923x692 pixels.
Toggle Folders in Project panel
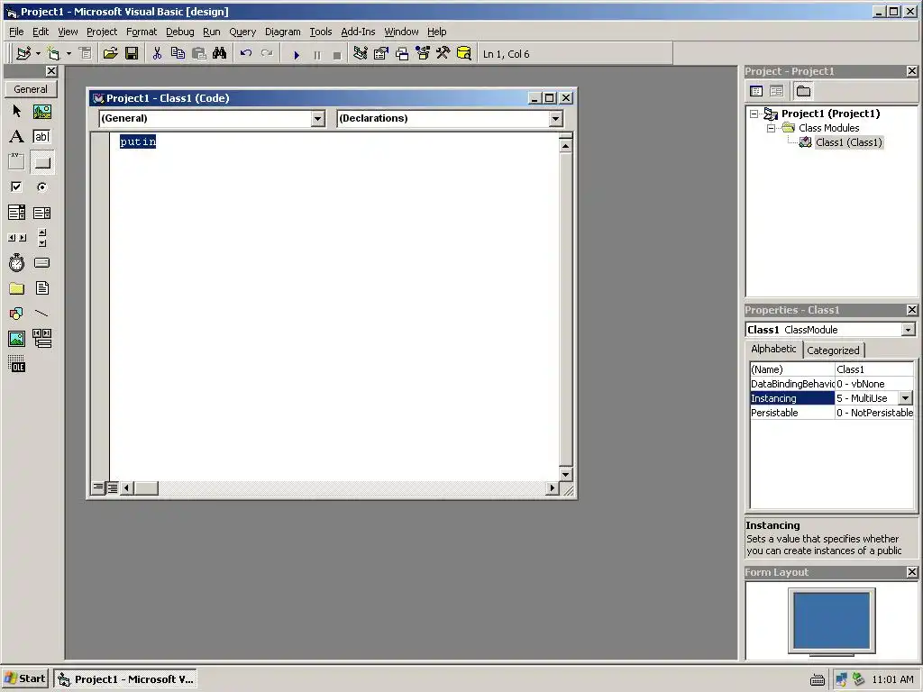coord(803,91)
